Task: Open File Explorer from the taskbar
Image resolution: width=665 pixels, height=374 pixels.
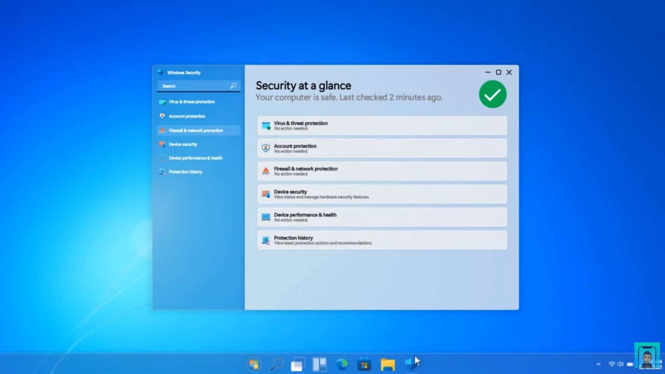Action: 387,364
